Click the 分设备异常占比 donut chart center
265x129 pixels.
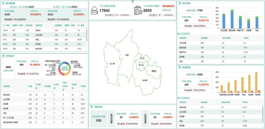point(64,68)
